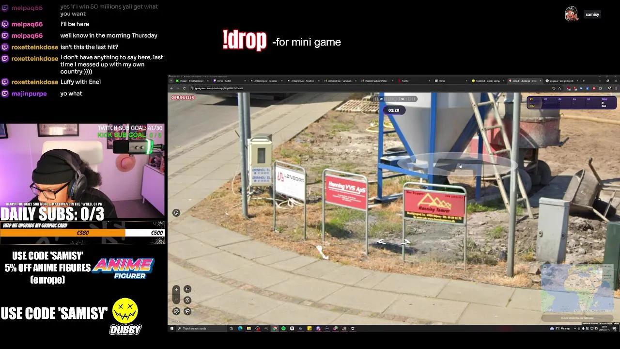Click the taskbar clock

[604, 329]
